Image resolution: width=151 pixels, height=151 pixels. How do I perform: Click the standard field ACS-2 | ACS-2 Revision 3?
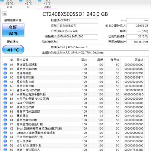tap(103, 47)
